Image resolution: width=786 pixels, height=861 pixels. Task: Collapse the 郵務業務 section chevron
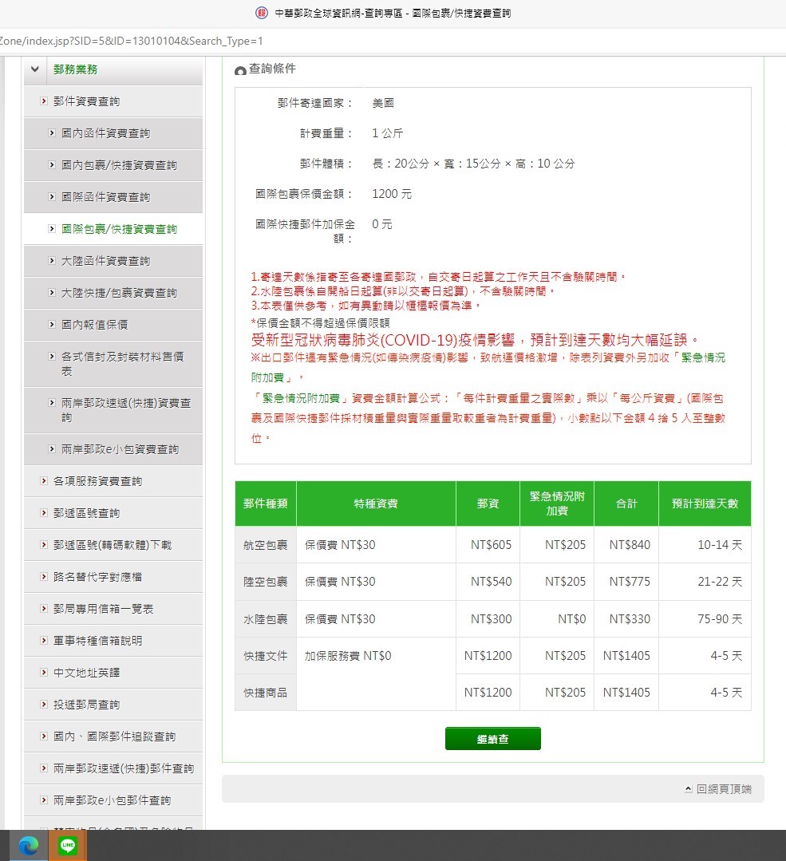(35, 69)
